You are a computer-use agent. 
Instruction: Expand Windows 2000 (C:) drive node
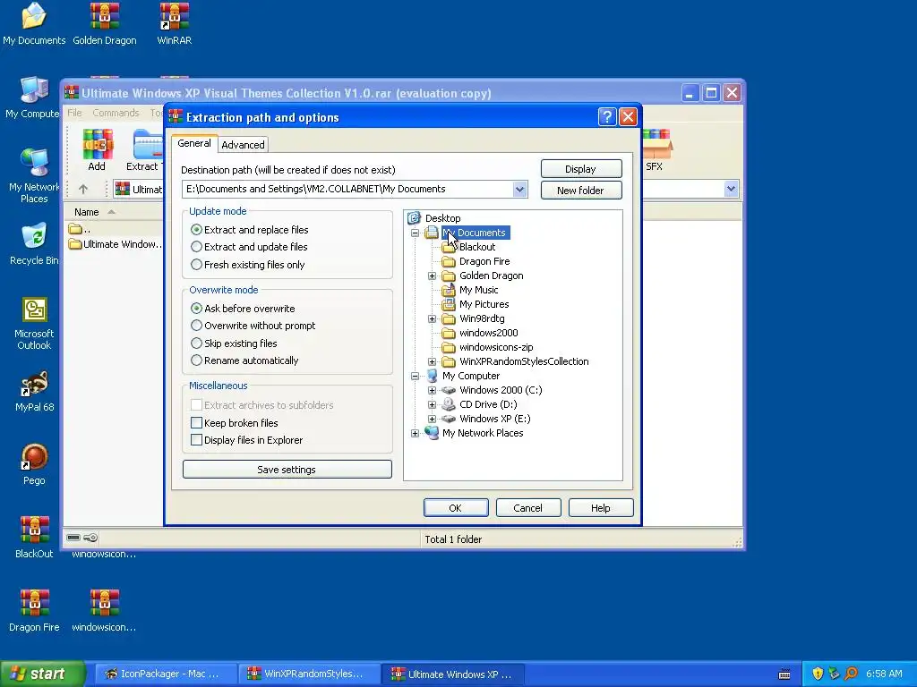433,390
